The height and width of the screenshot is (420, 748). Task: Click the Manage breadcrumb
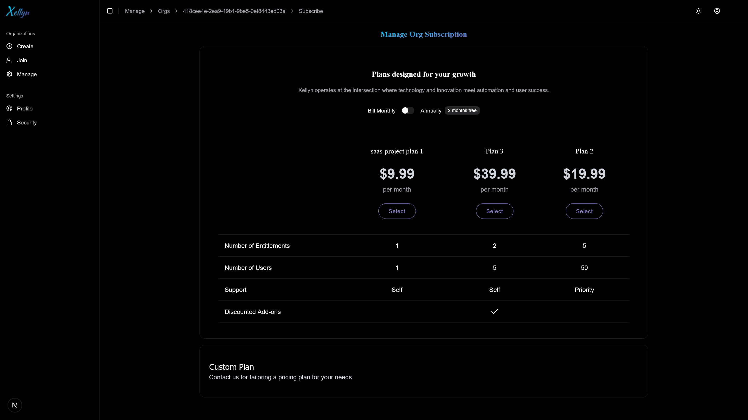coord(135,11)
